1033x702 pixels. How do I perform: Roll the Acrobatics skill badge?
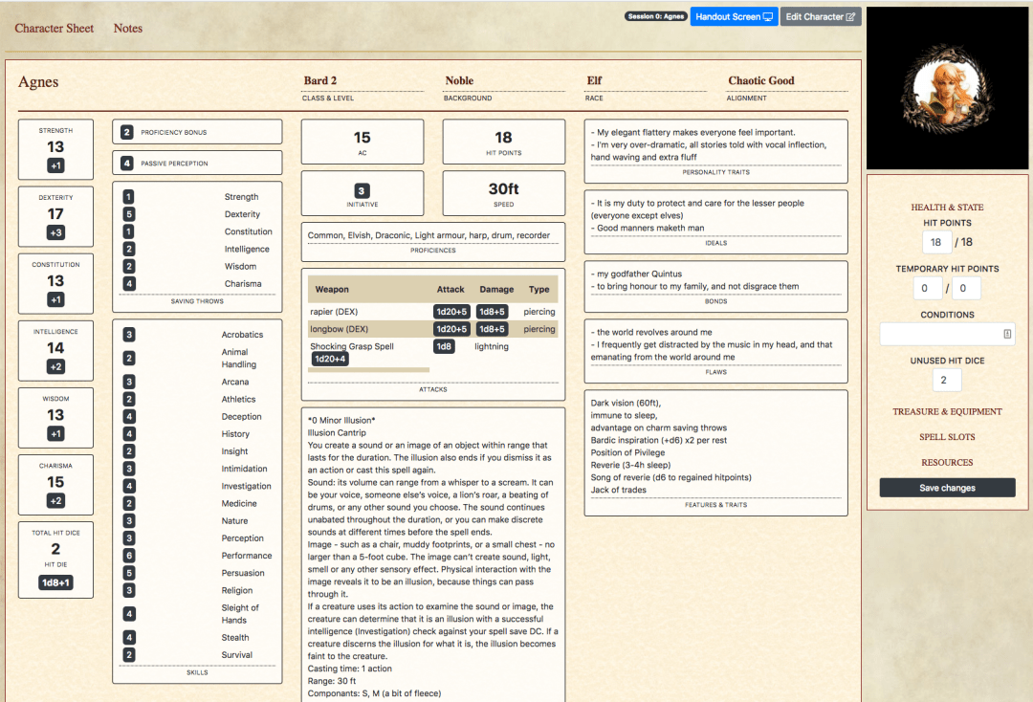point(129,335)
